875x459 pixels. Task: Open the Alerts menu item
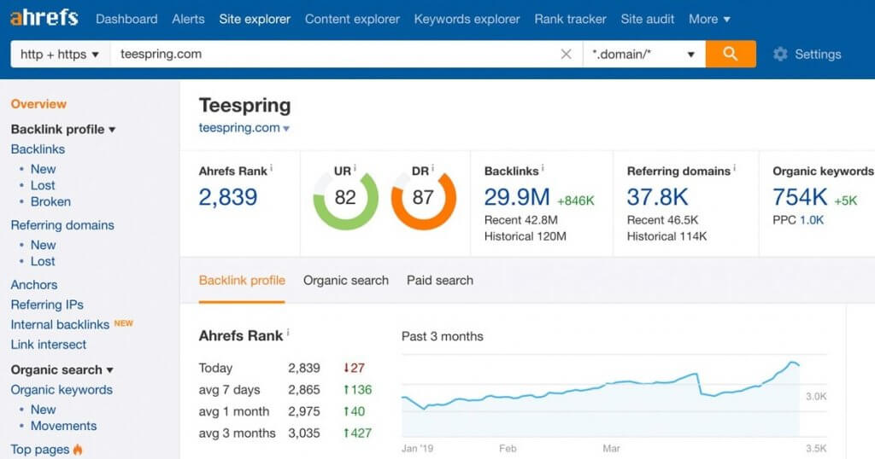tap(188, 19)
